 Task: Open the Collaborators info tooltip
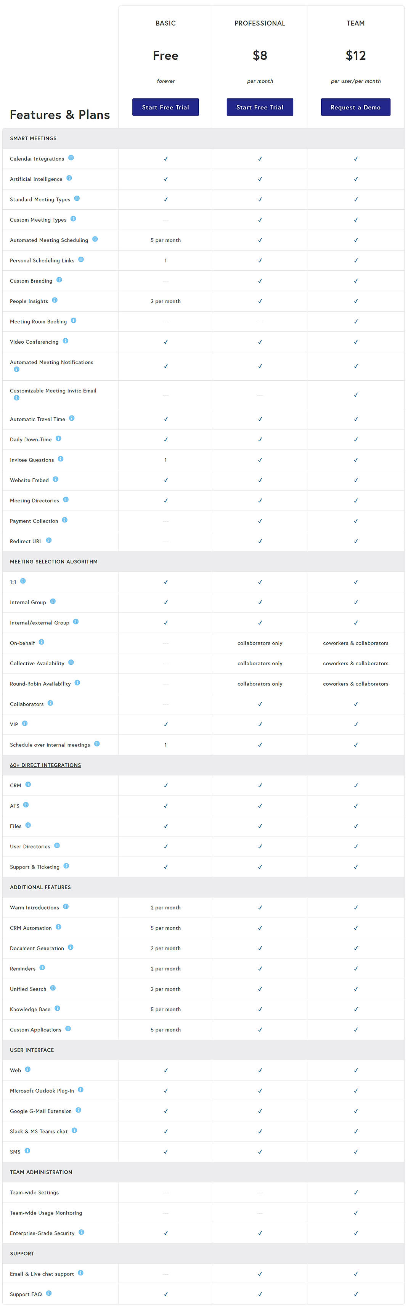tap(50, 703)
